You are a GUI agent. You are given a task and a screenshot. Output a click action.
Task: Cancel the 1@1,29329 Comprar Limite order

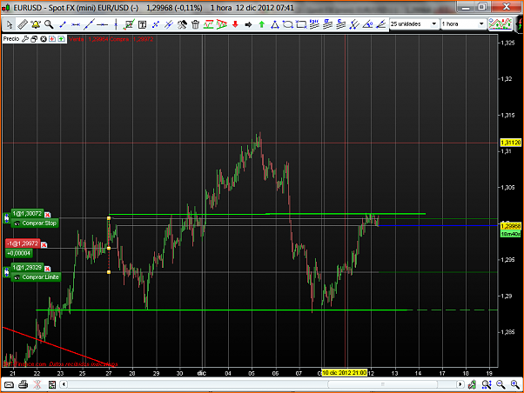[x=48, y=269]
